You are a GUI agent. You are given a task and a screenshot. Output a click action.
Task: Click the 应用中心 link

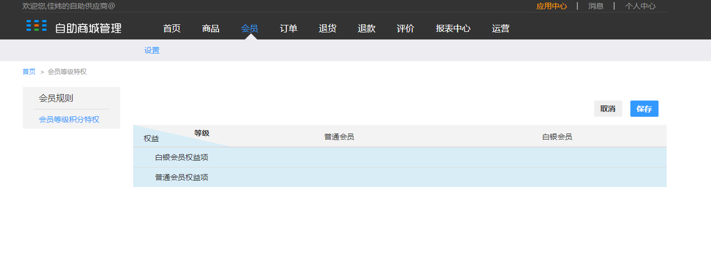pos(551,6)
